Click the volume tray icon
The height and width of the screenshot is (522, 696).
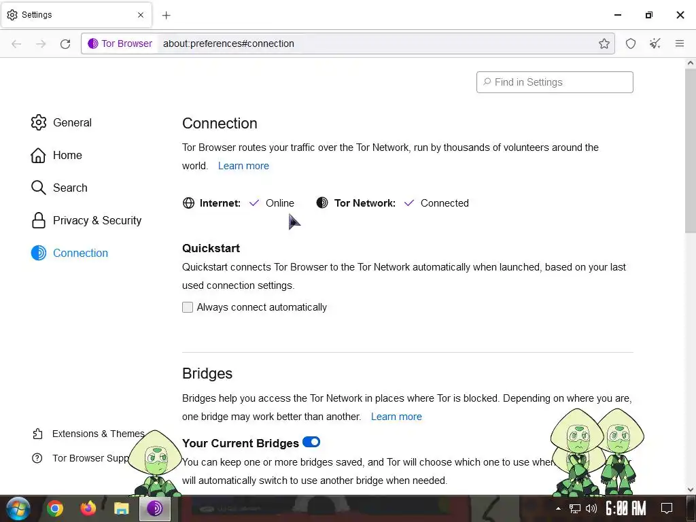click(x=591, y=508)
